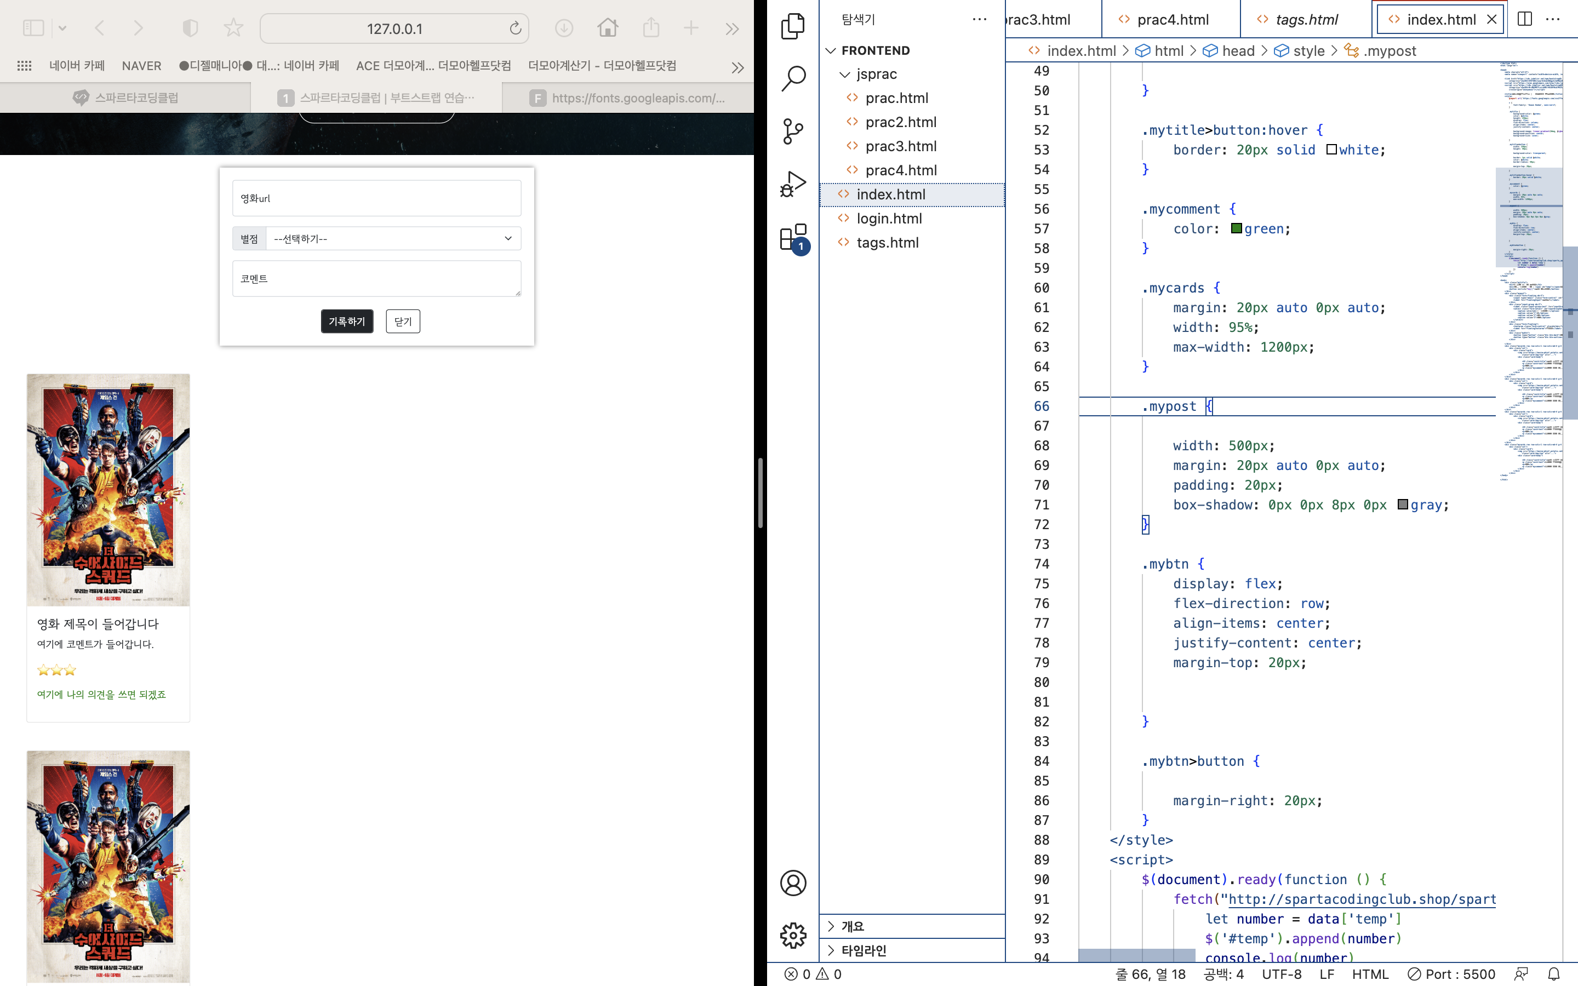The height and width of the screenshot is (986, 1578).
Task: Open the Manage gear menu
Action: (x=793, y=935)
